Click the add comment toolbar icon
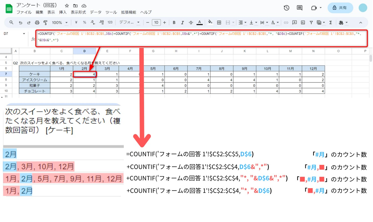This screenshot has height=222, width=373. [x=294, y=22]
